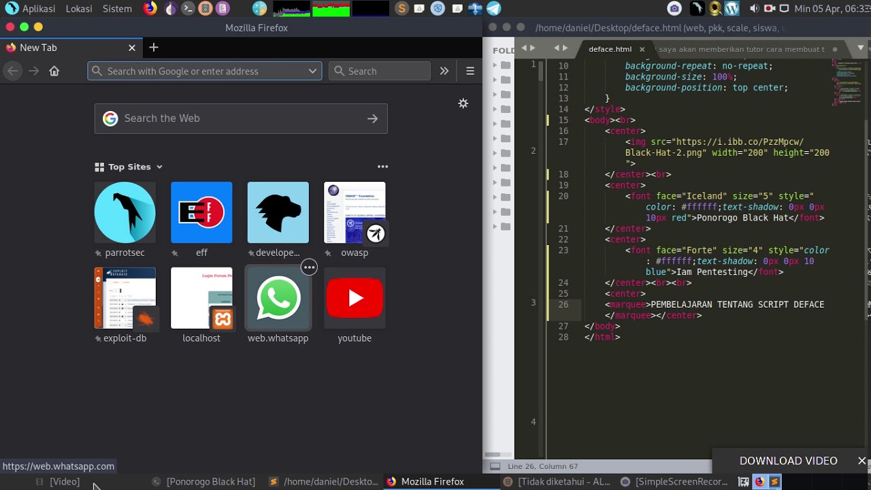Screen dimensions: 871x490
Task: Open the developer top site tile
Action: (x=278, y=220)
